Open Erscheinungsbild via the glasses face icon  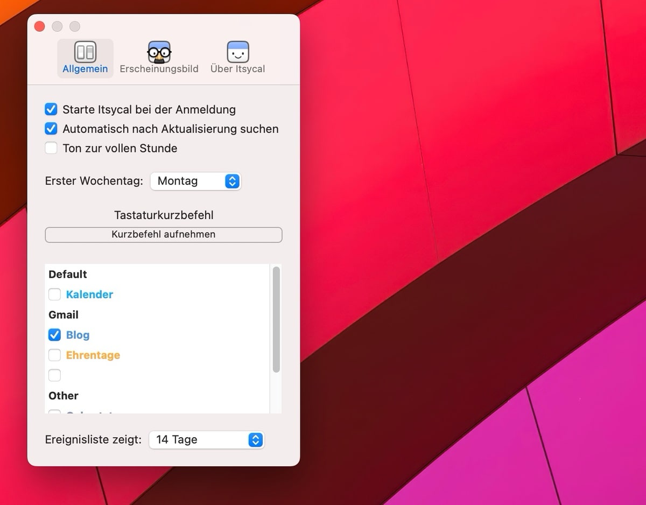click(x=159, y=52)
